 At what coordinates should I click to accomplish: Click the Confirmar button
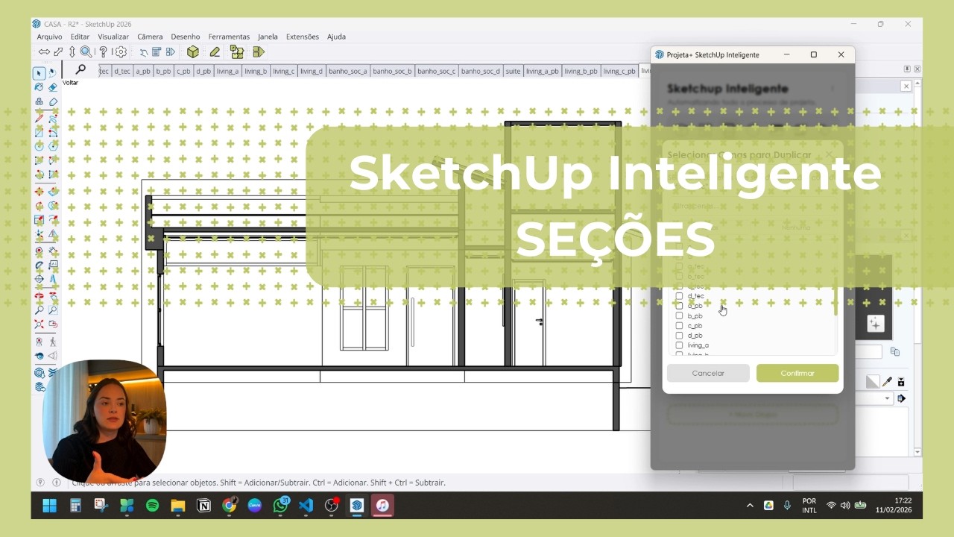tap(797, 373)
